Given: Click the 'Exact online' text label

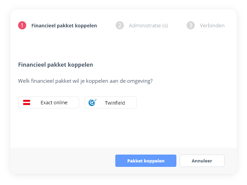Looking at the screenshot, I should [x=54, y=103].
